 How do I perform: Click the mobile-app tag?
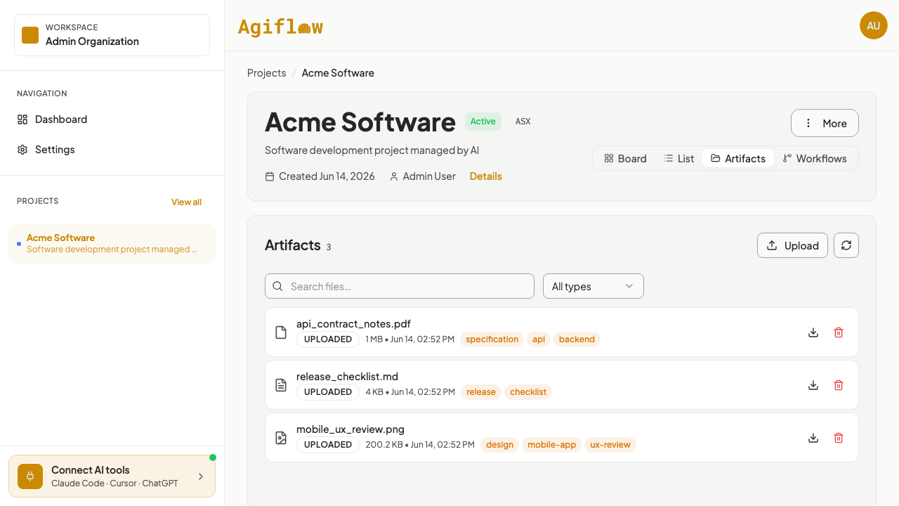click(x=551, y=445)
